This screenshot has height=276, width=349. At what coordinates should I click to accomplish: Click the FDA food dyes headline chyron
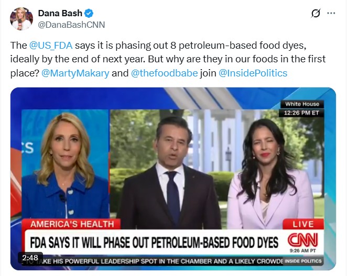[x=154, y=242]
